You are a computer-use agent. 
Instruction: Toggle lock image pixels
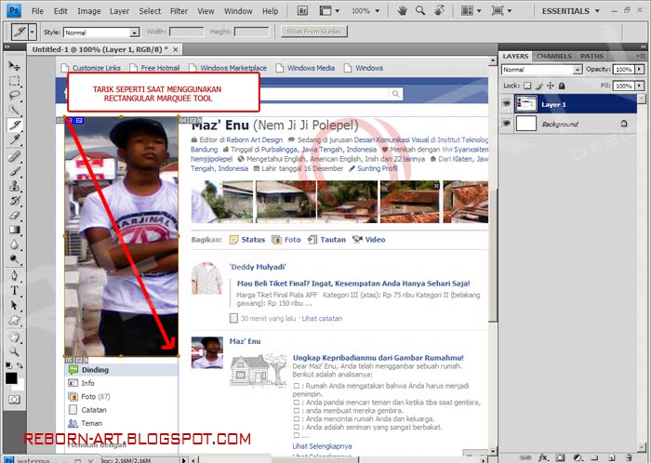coord(538,86)
